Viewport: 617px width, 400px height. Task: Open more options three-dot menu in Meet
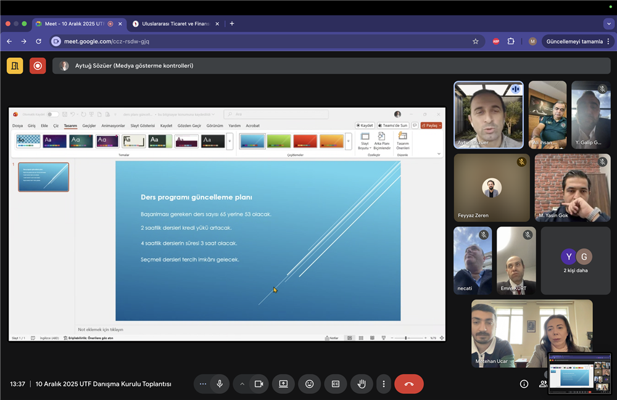click(x=384, y=384)
